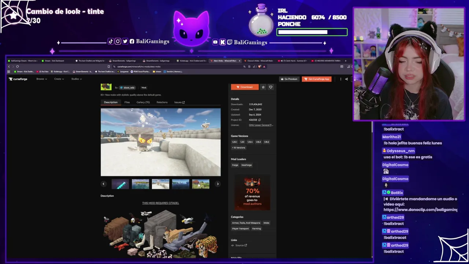Click the main gallery preview image
Image resolution: width=469 pixels, height=264 pixels.
(x=160, y=142)
